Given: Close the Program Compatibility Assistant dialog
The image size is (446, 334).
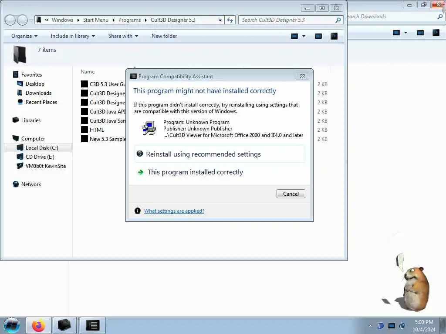Looking at the screenshot, I should point(302,76).
